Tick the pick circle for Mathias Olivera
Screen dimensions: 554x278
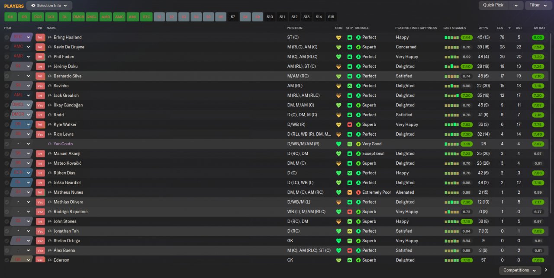click(x=6, y=202)
